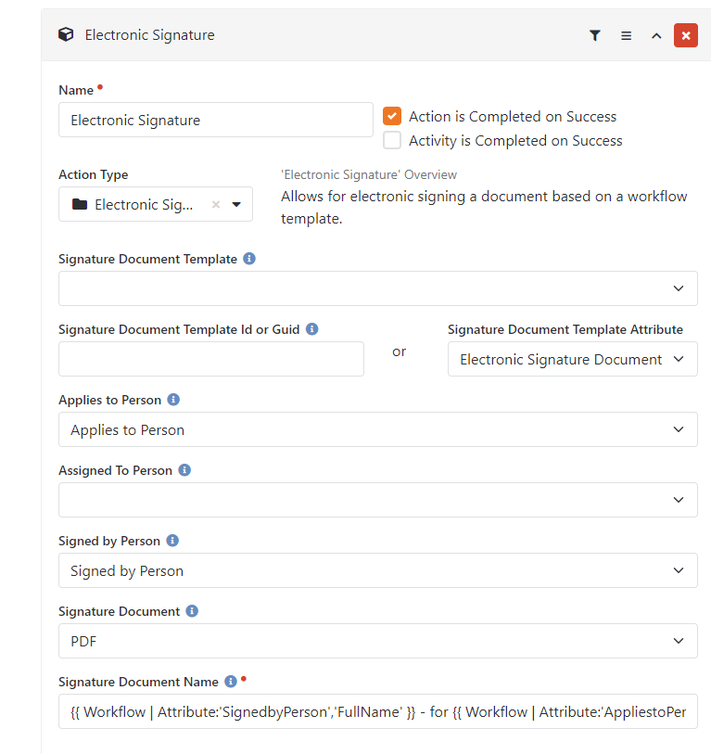Clear the selected Action Type value
Viewport: 711px width, 754px height.
pos(216,205)
